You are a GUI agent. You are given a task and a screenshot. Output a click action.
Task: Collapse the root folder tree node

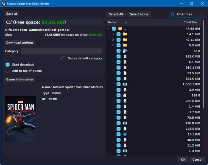click(108, 28)
